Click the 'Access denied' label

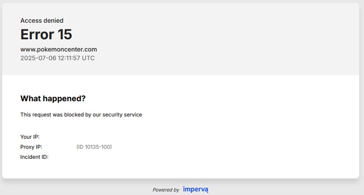coord(42,20)
